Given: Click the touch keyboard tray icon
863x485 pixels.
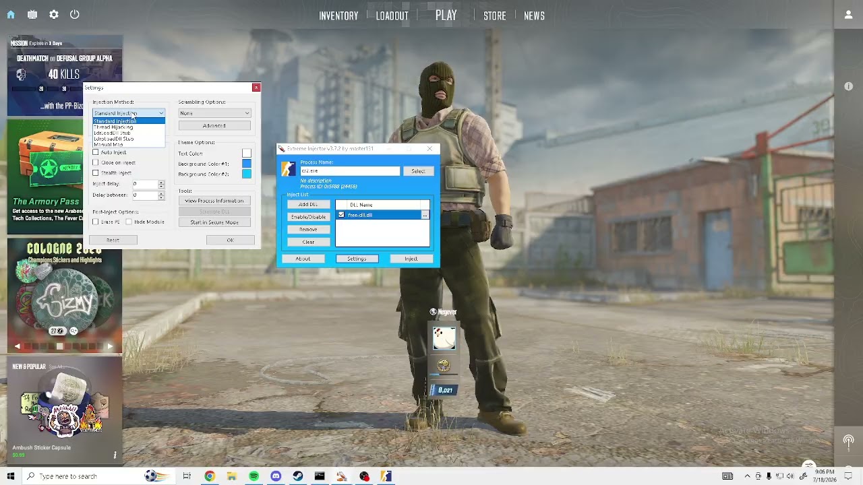Looking at the screenshot, I should point(727,476).
